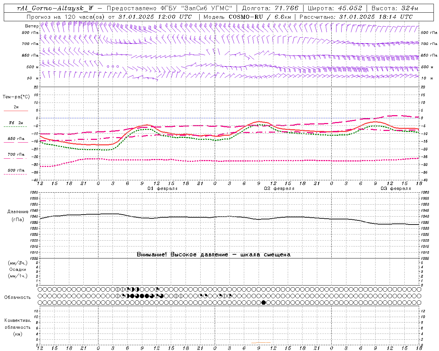The width and height of the screenshot is (439, 351).
Task: Click the right 850 гПа wind level label
Action: click(429, 55)
